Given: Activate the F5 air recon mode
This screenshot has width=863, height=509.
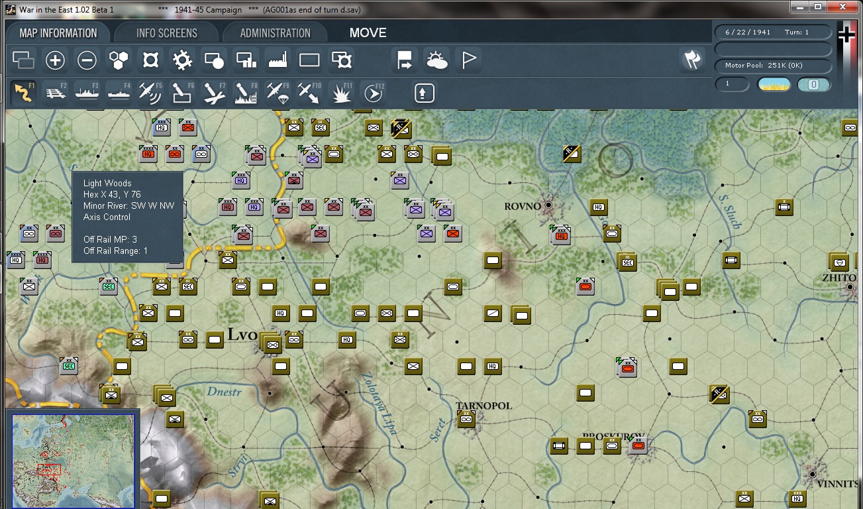Looking at the screenshot, I should [150, 93].
